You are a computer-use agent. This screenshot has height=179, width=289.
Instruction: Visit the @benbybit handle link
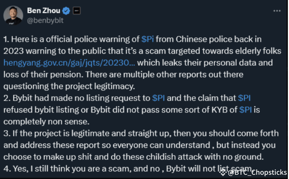click(x=45, y=20)
